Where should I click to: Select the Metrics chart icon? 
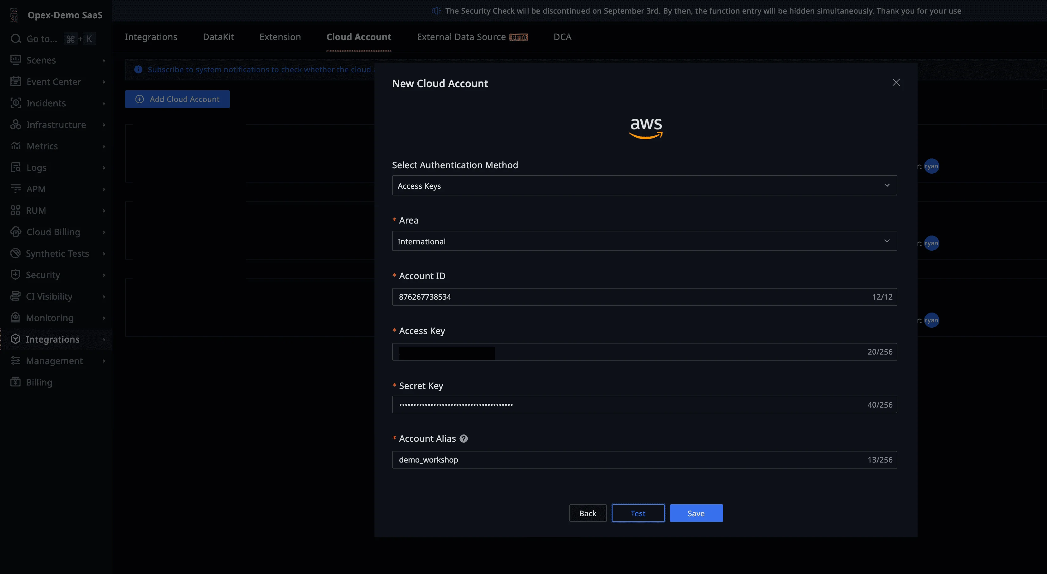(x=15, y=146)
